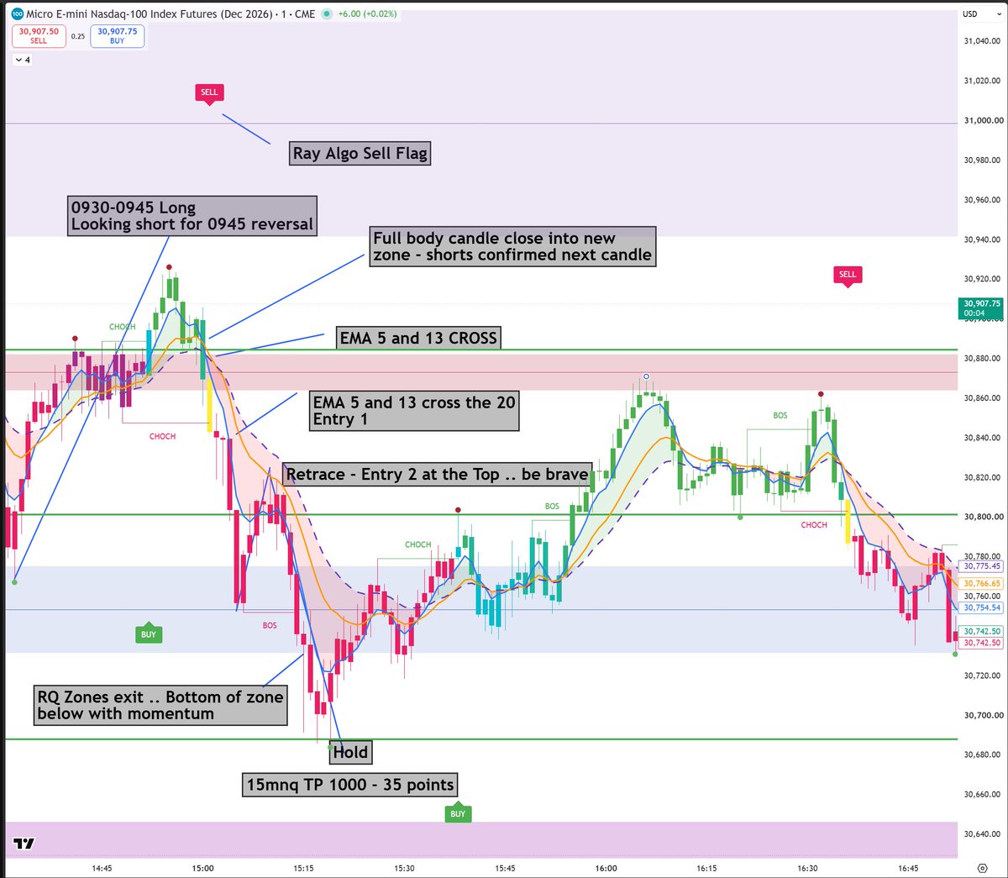Select the '15mnq TP 1000 - 35 points' note
Image resolution: width=1008 pixels, height=878 pixels.
[x=350, y=785]
